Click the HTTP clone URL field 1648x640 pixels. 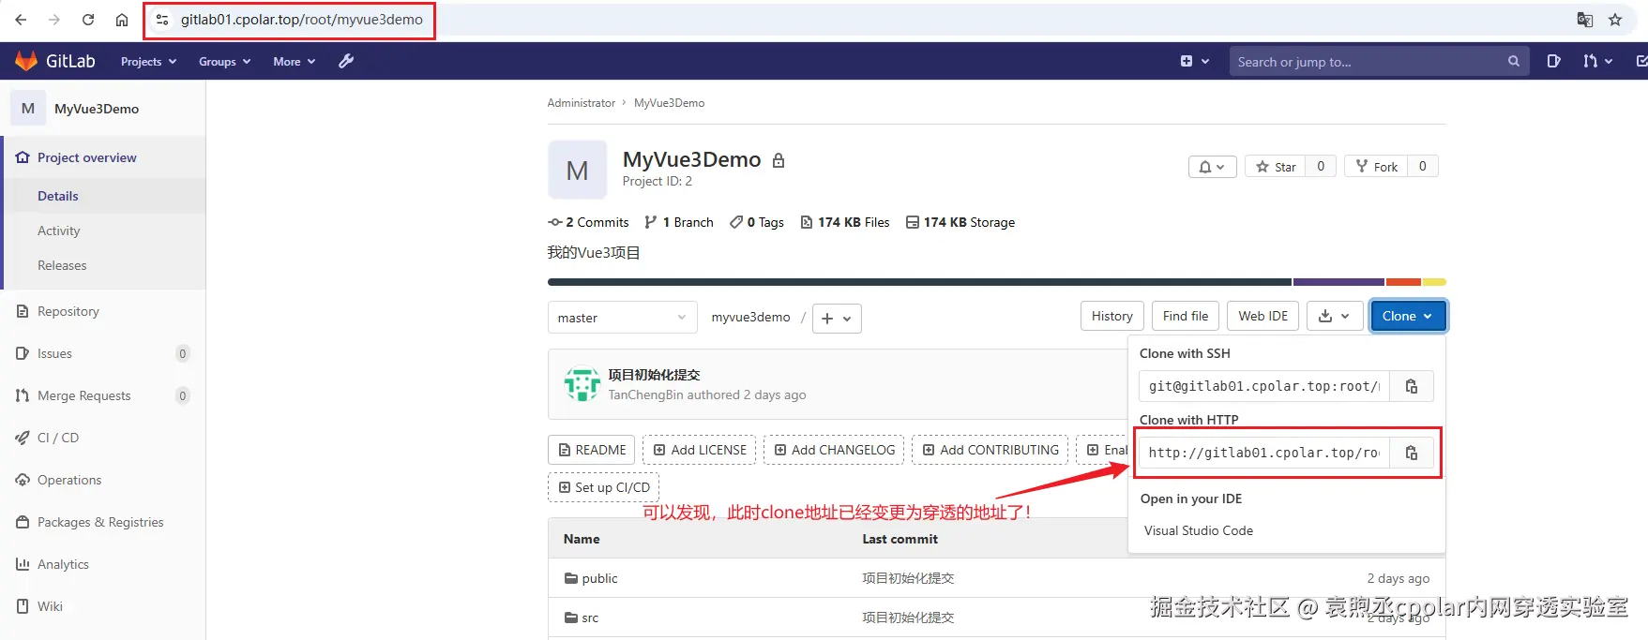(1264, 453)
